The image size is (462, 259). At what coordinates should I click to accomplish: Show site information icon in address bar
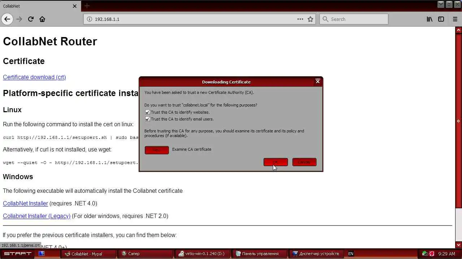point(90,19)
